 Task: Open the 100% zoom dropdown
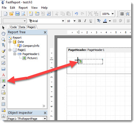(113, 14)
